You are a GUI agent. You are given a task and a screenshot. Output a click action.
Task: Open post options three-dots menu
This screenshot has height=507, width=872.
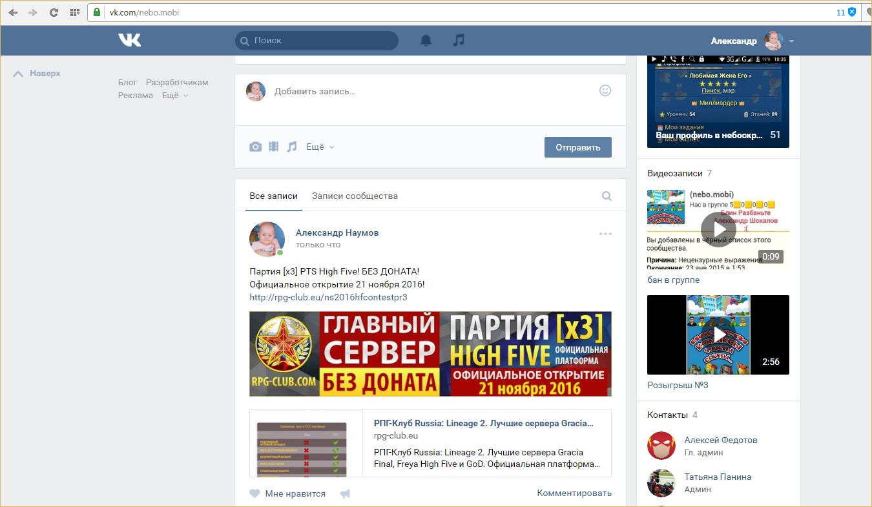pos(605,234)
